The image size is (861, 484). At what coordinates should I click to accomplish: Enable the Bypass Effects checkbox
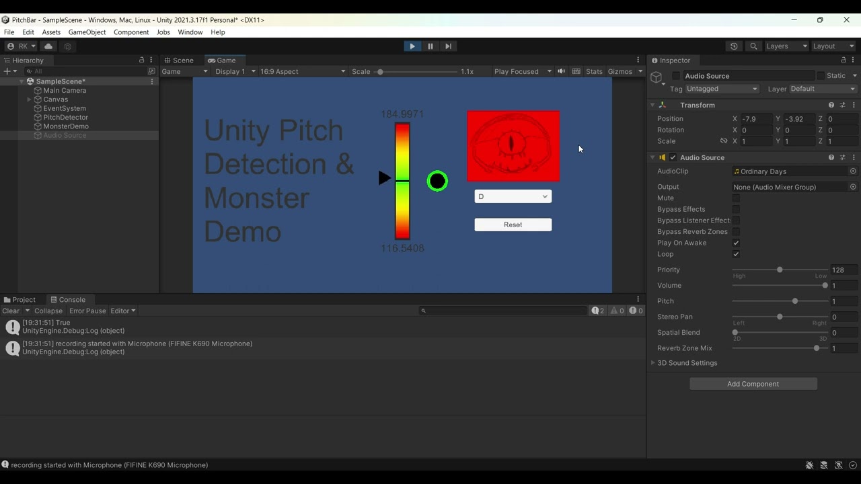coord(736,209)
